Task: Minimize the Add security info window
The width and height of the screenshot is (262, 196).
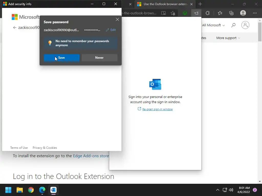Action: click(92, 4)
